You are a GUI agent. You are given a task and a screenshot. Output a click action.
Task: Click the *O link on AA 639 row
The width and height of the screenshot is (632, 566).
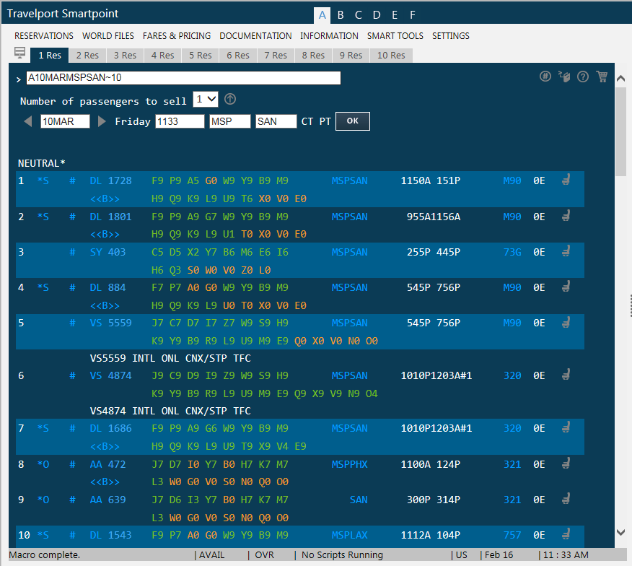(x=43, y=500)
